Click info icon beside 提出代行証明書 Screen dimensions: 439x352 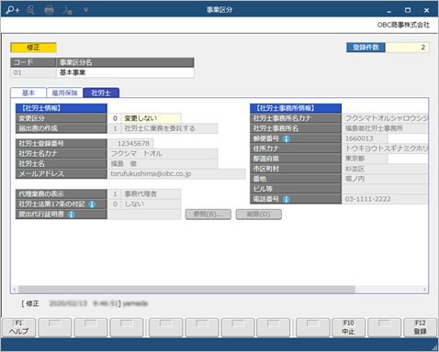[x=71, y=214]
